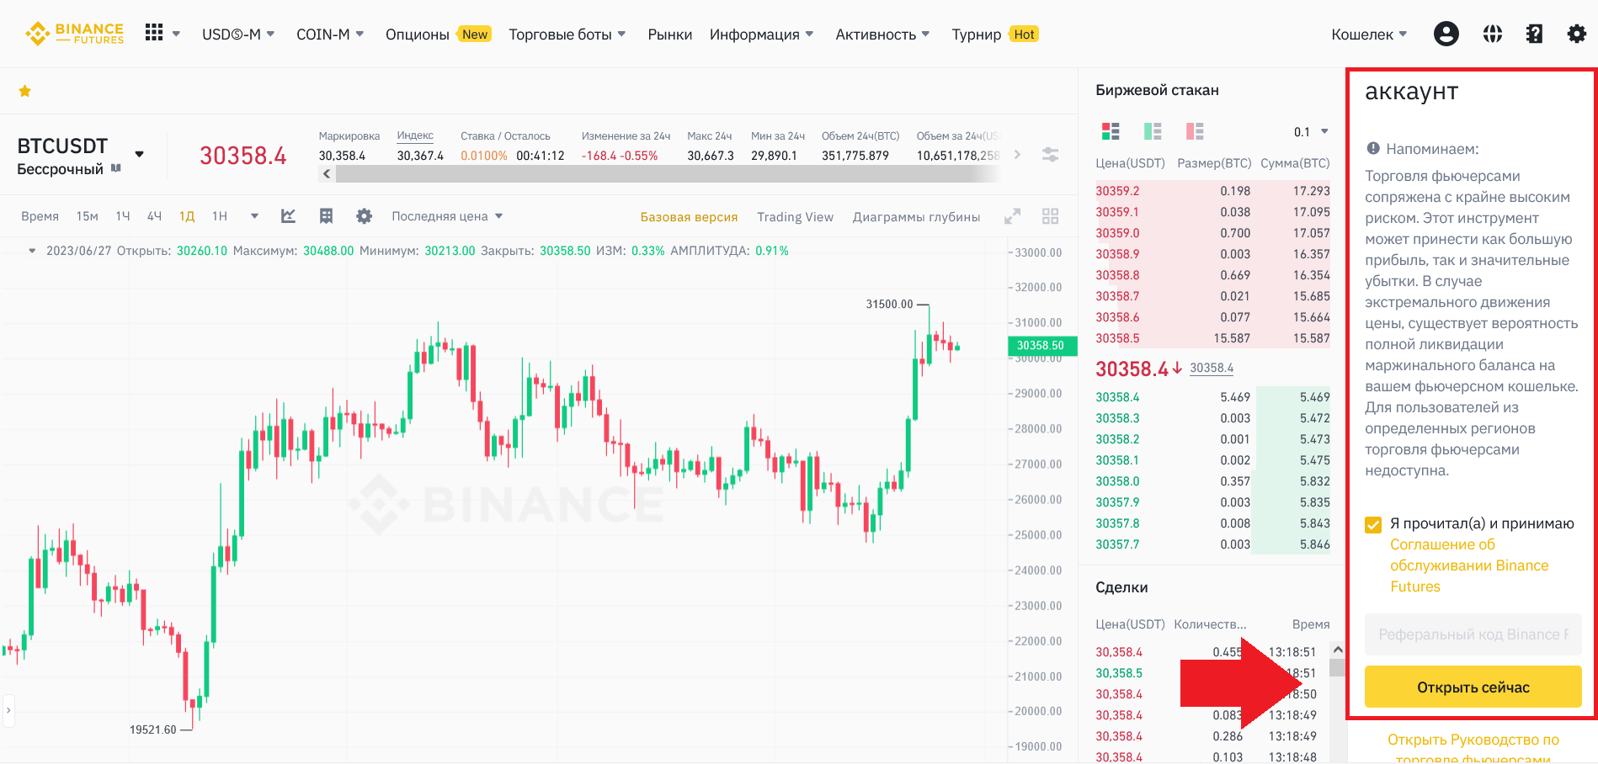Screen dimensions: 1598x764
Task: Click the 30358.4 mark price link
Action: click(1211, 368)
